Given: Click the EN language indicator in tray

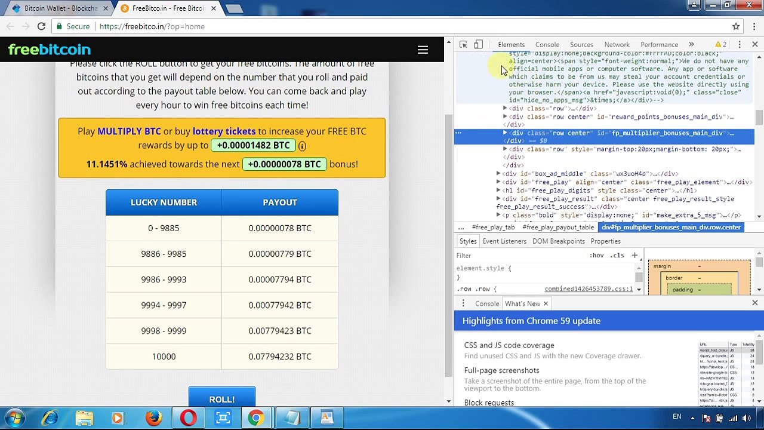Looking at the screenshot, I should pos(677,417).
